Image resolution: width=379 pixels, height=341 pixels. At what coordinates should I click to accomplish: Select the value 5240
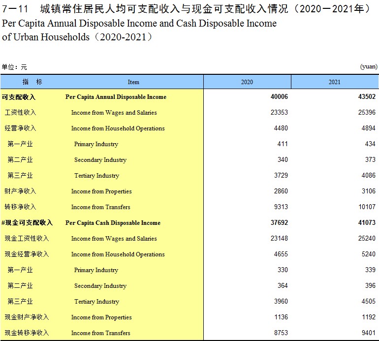pos(369,254)
